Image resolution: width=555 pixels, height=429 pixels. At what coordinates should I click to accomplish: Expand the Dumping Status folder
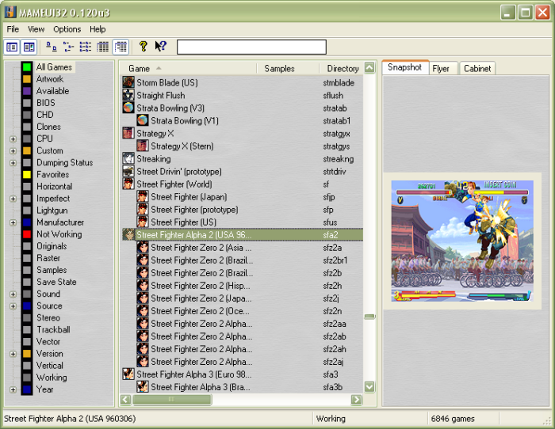(13, 163)
